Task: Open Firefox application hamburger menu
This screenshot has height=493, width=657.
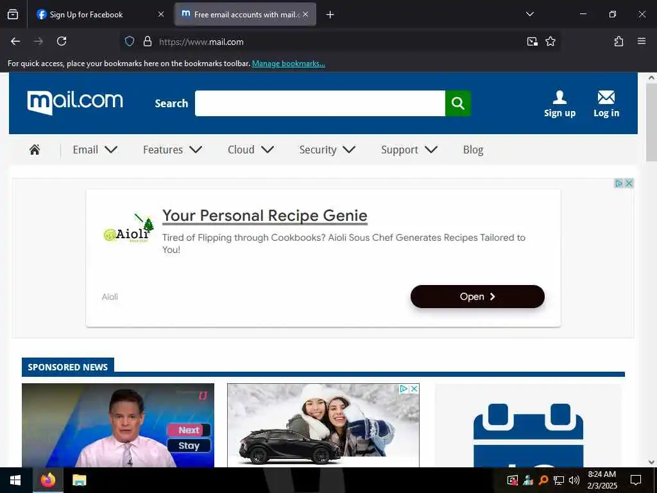Action: click(x=642, y=41)
